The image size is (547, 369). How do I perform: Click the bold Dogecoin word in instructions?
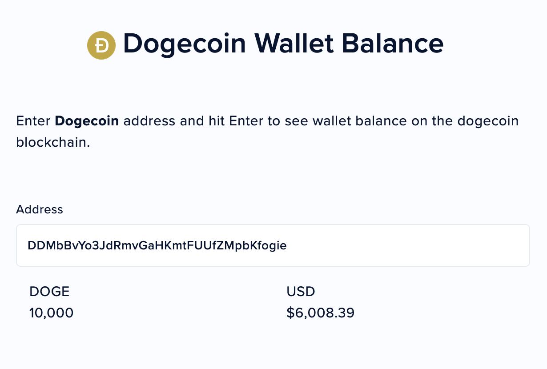tap(87, 121)
